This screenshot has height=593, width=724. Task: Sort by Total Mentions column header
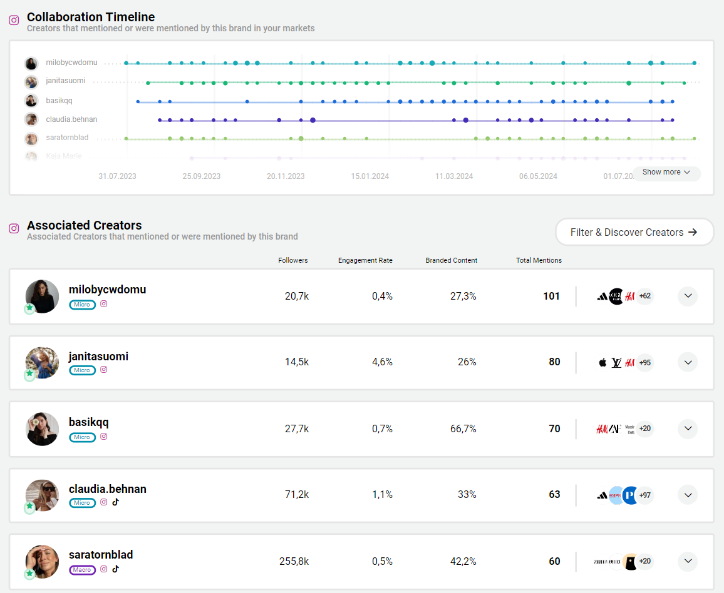click(539, 260)
